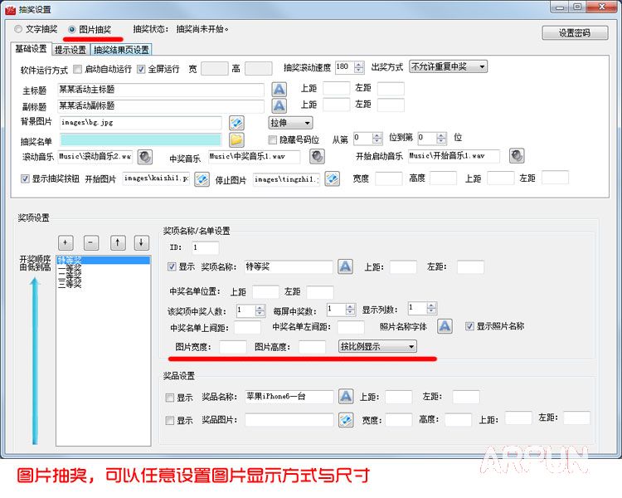Adjust 显示列数 spinner
The width and height of the screenshot is (622, 498).
tap(431, 308)
